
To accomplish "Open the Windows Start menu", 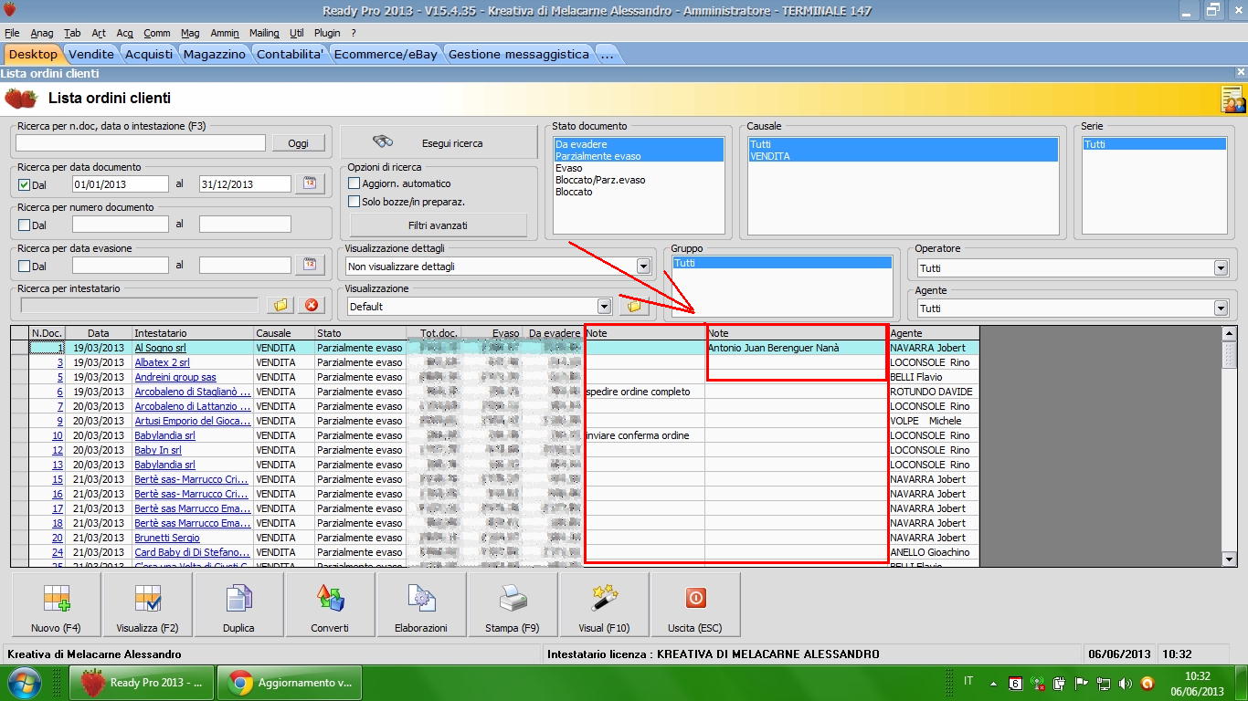I will (25, 683).
